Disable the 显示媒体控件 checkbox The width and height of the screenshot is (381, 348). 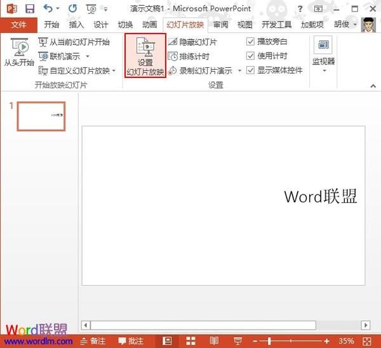(x=250, y=70)
